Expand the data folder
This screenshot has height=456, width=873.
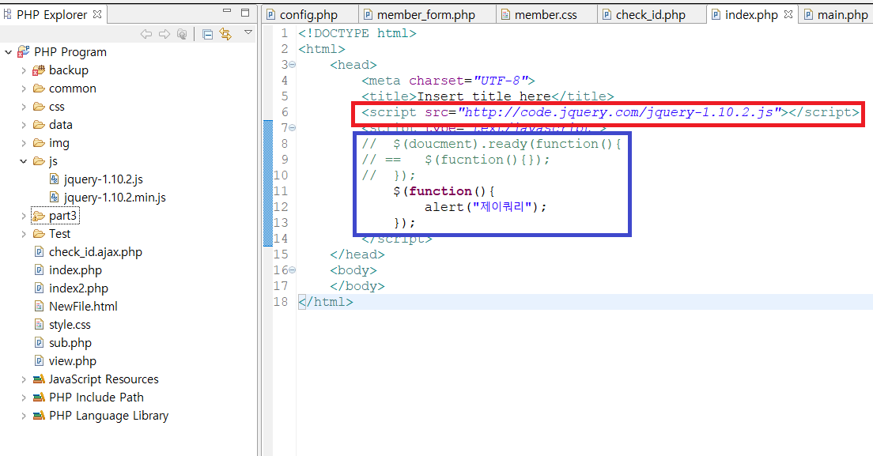click(24, 125)
